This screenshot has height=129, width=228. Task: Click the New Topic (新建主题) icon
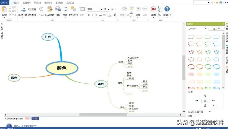pyautogui.click(x=23, y=9)
